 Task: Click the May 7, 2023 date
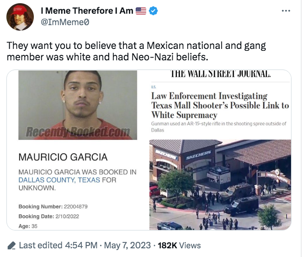pyautogui.click(x=127, y=246)
